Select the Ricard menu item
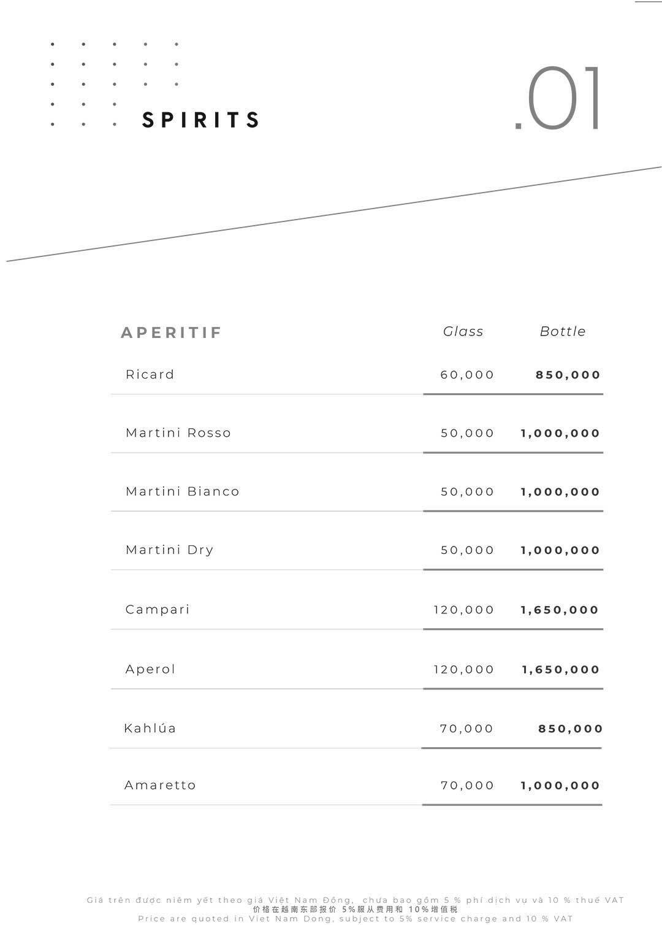 coord(150,374)
